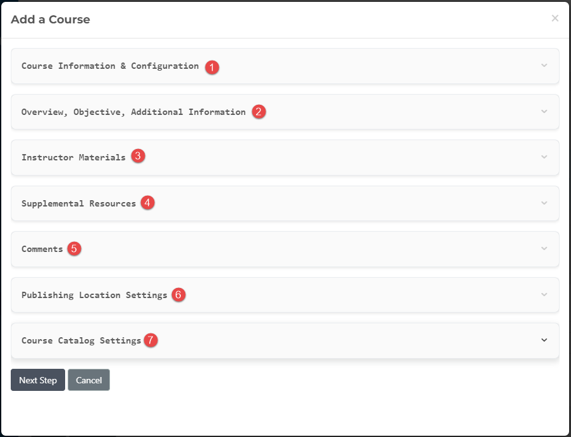Click the red badge numbered 2
571x437 pixels.
pos(259,112)
